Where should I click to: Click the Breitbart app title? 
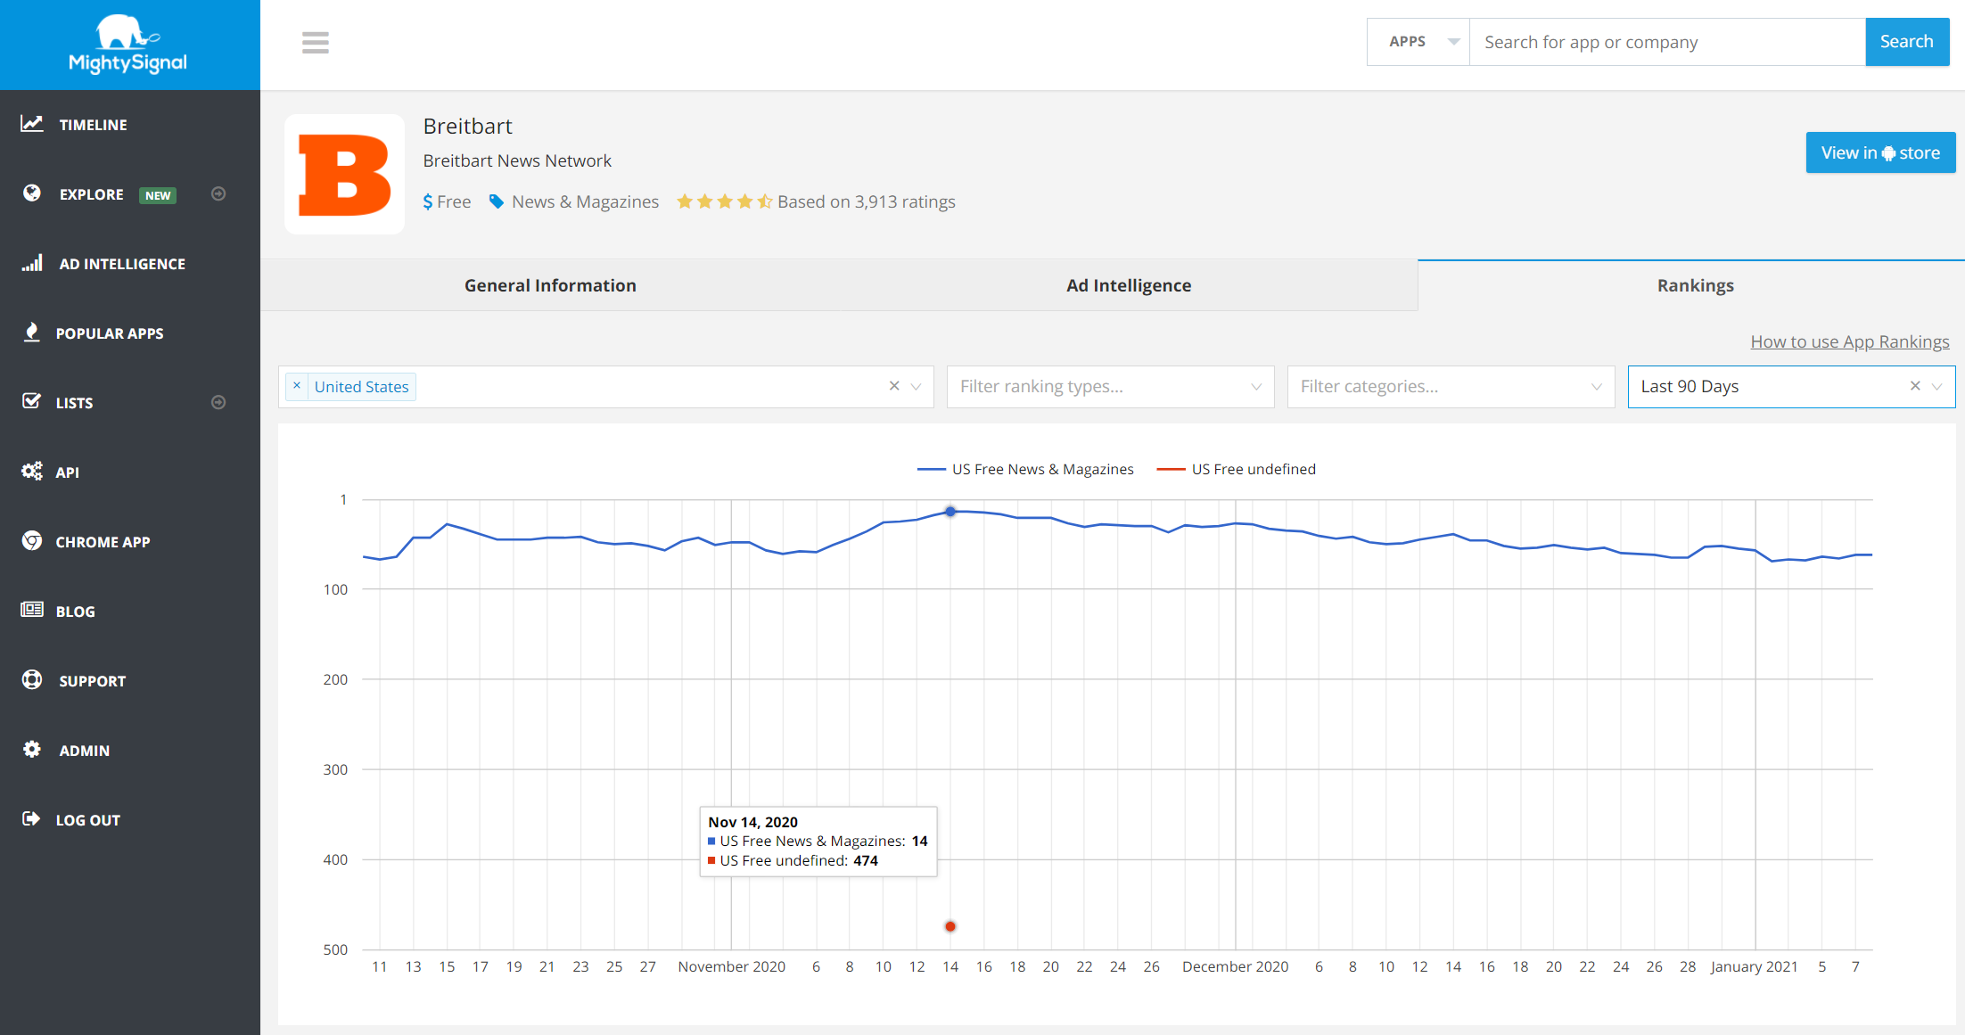[467, 126]
